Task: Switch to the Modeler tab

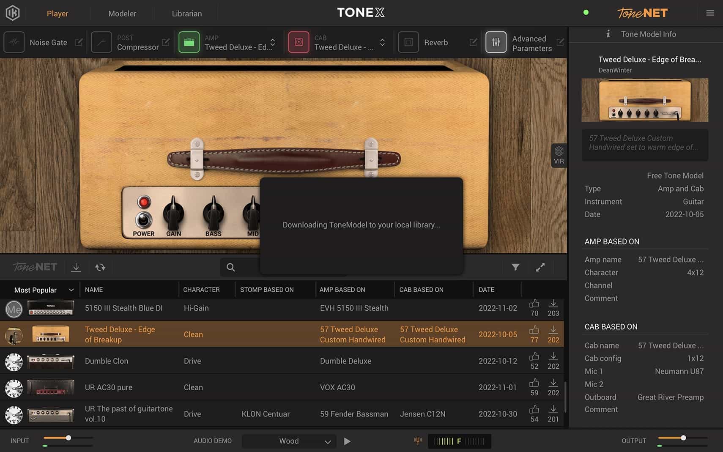Action: point(122,14)
